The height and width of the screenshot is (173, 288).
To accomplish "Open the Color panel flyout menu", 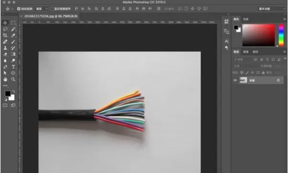I will (284, 19).
